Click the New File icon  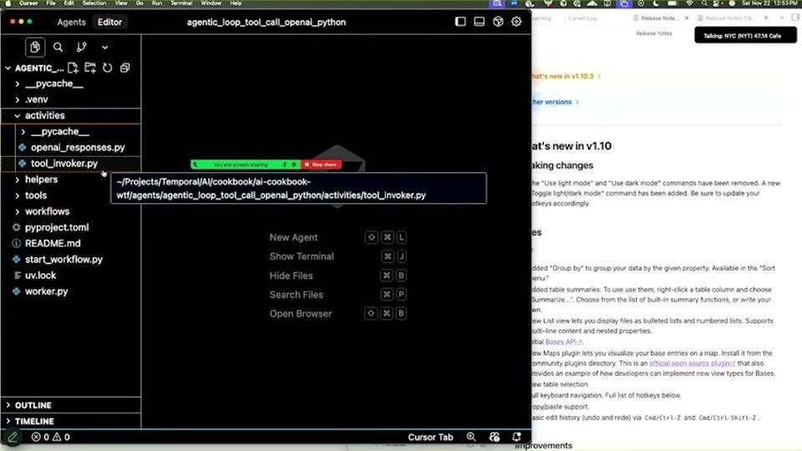coord(74,68)
